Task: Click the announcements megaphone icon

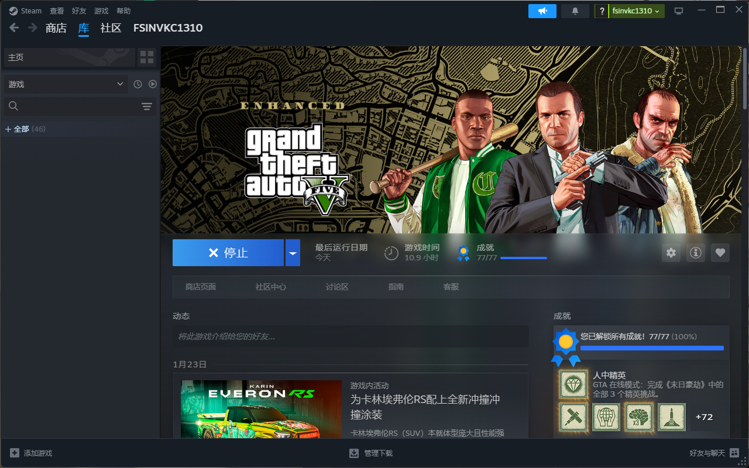Action: tap(542, 11)
